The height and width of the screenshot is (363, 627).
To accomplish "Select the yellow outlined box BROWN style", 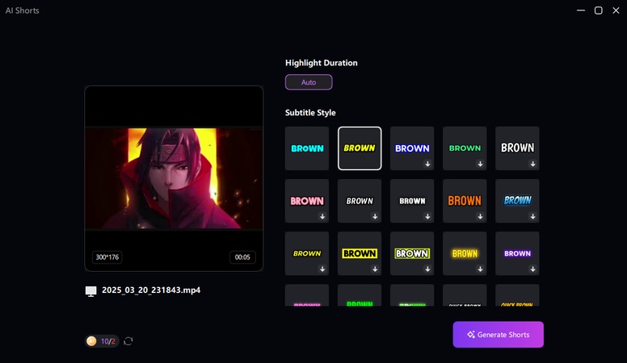I will point(412,253).
